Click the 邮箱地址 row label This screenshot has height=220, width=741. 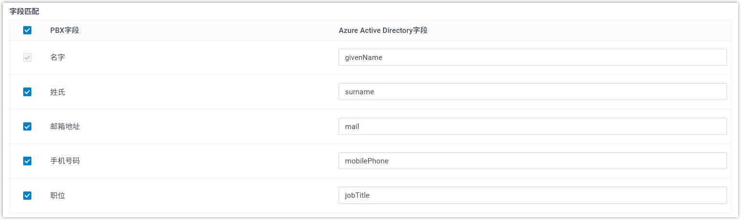[65, 127]
